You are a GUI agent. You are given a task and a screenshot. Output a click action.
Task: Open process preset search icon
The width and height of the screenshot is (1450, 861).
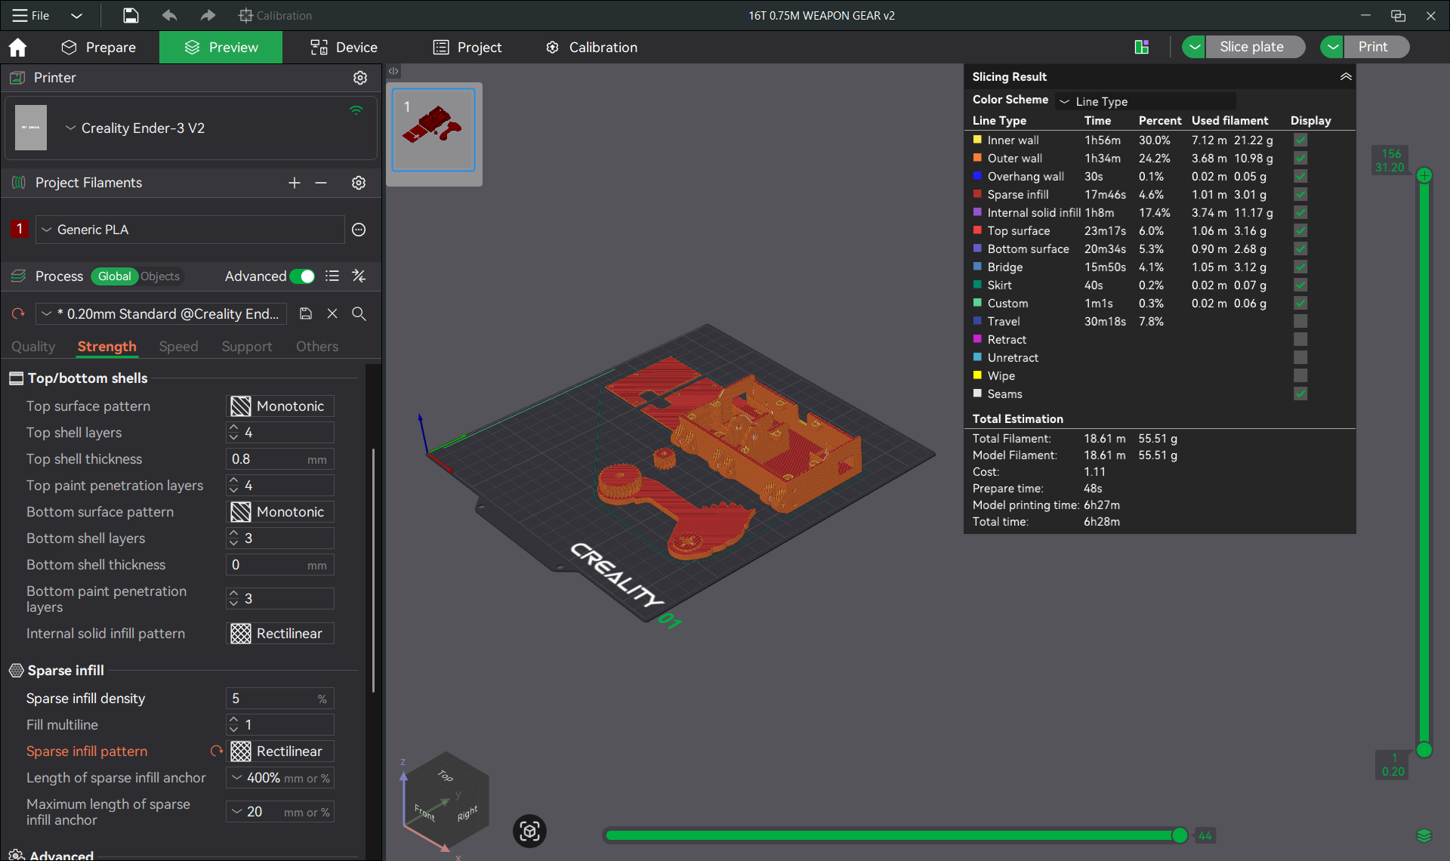click(359, 313)
